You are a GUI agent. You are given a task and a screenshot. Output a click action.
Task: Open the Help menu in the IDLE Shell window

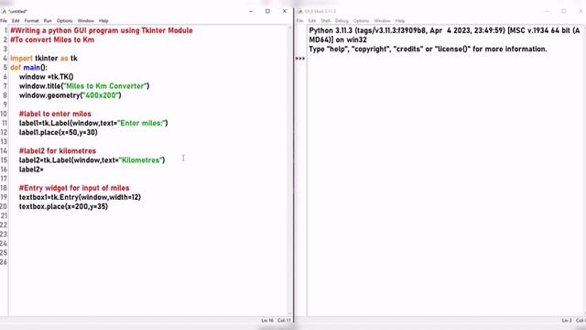[400, 21]
